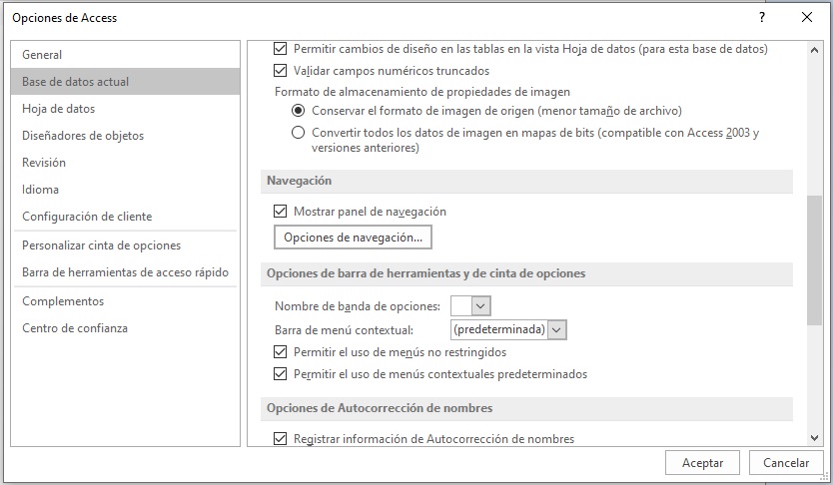Viewport: 833px width, 485px height.
Task: Select Conservar el formato de imagen de origen
Action: point(298,111)
